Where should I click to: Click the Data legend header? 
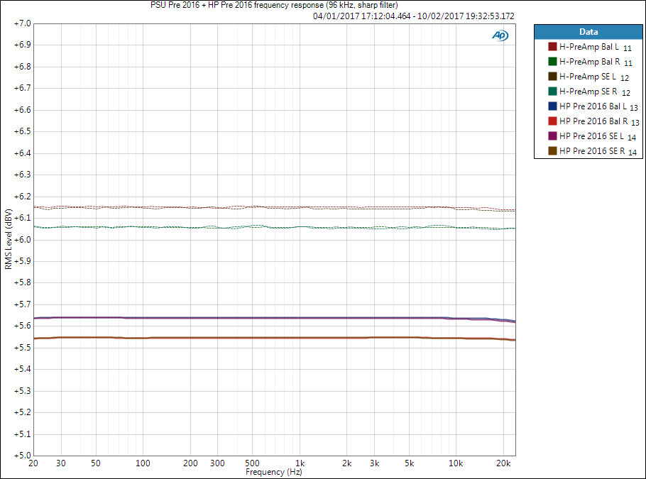click(588, 32)
